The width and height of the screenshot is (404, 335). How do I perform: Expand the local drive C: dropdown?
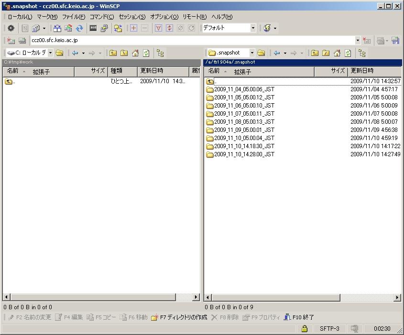coord(50,53)
